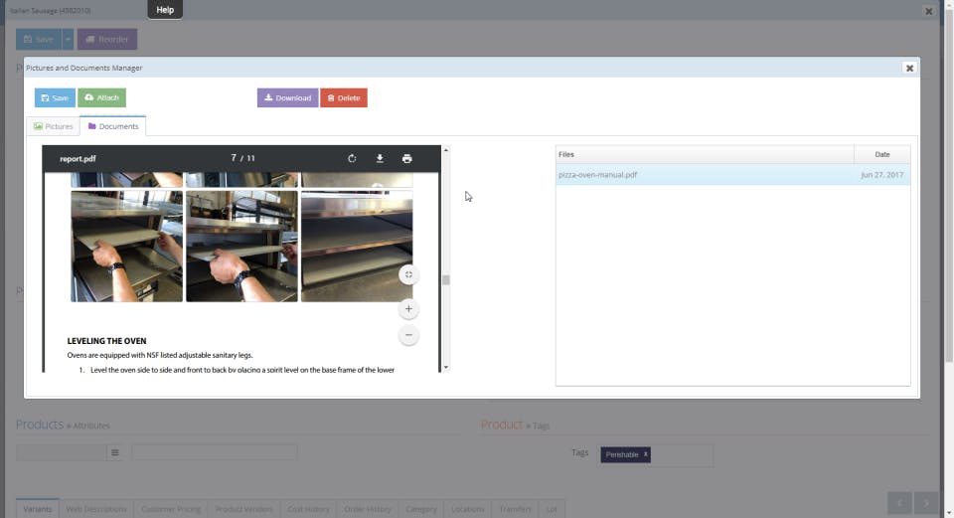
Task: Open the attributes list menu icon
Action: coord(115,452)
